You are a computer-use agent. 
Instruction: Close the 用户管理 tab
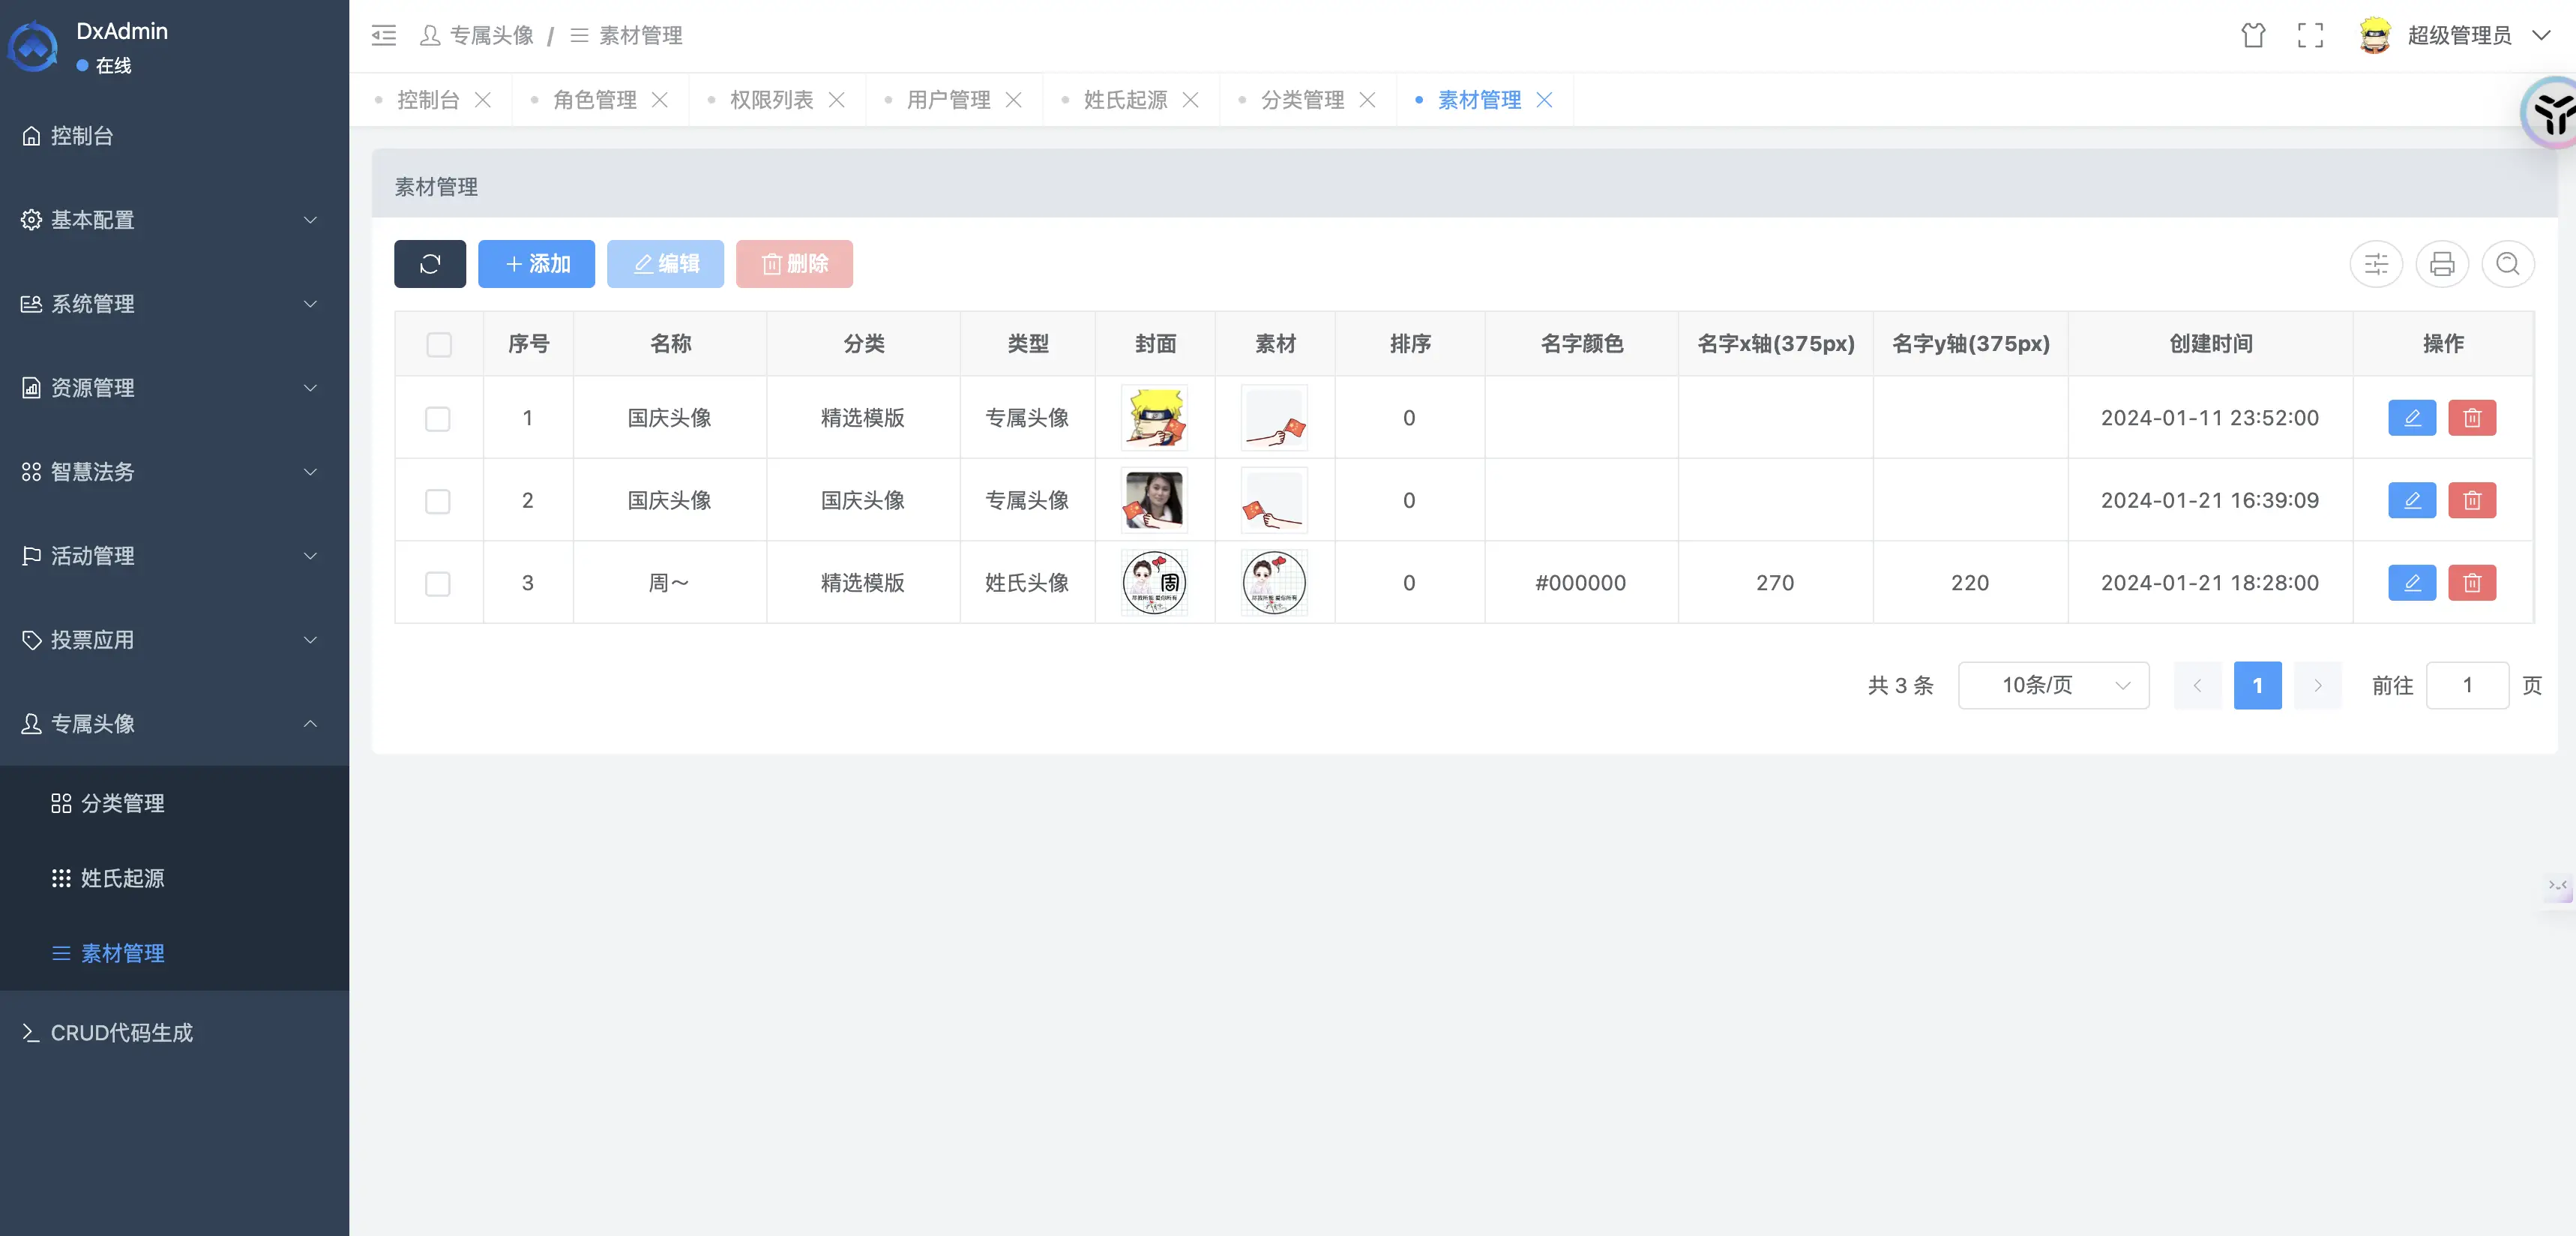(1014, 100)
